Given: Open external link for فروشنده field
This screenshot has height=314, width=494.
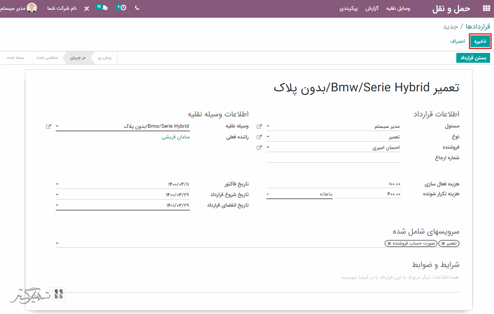Looking at the screenshot, I should (x=259, y=148).
